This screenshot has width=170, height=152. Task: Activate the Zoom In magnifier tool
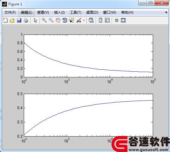click(x=44, y=20)
